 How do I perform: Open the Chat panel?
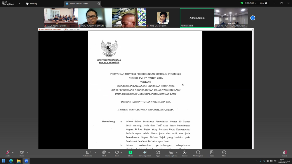104,154
